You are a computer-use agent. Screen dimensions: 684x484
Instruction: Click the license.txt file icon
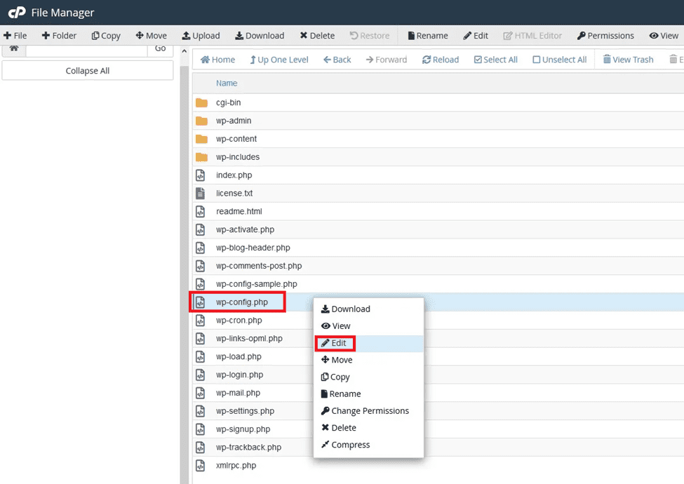[x=201, y=193]
